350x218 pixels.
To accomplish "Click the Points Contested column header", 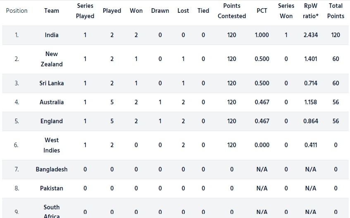I will tap(232, 11).
